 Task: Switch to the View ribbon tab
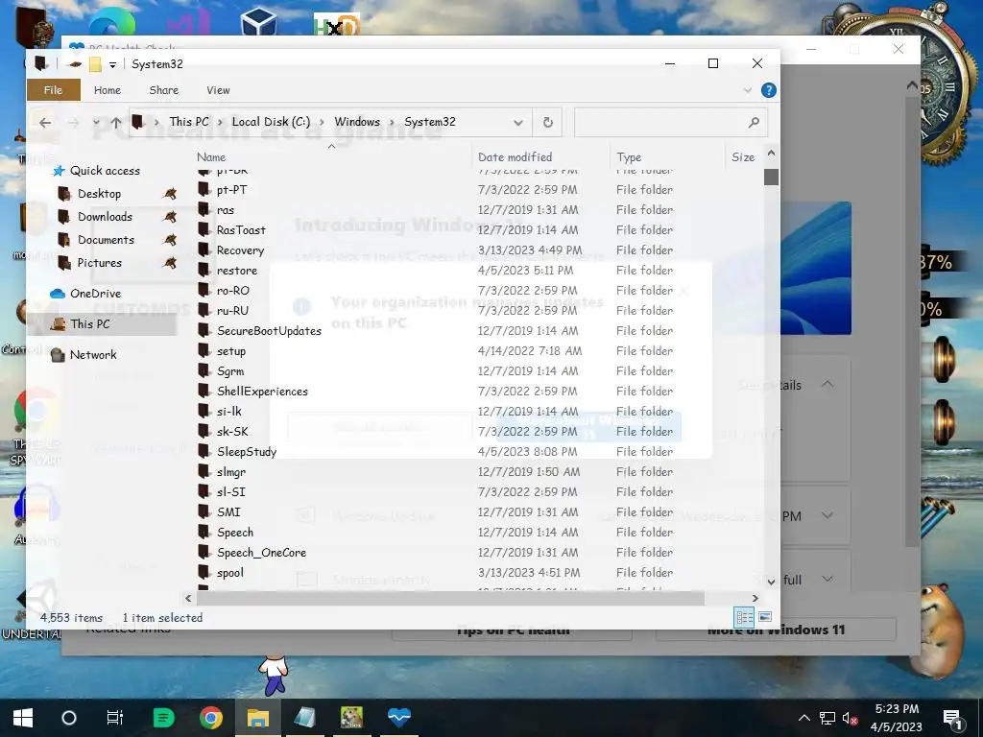tap(218, 90)
